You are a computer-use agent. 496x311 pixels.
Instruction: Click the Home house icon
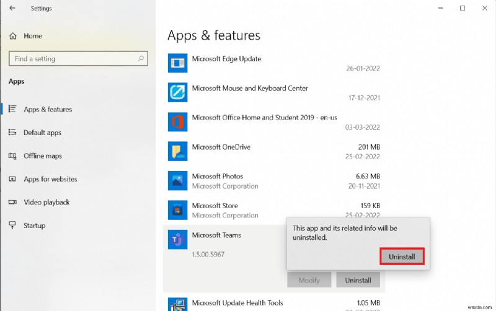point(13,36)
